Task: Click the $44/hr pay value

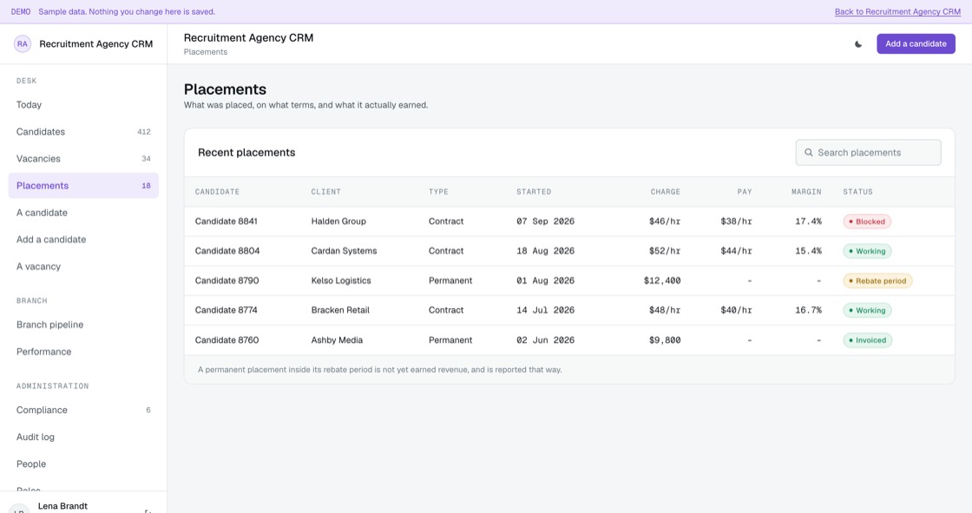Action: pos(737,251)
